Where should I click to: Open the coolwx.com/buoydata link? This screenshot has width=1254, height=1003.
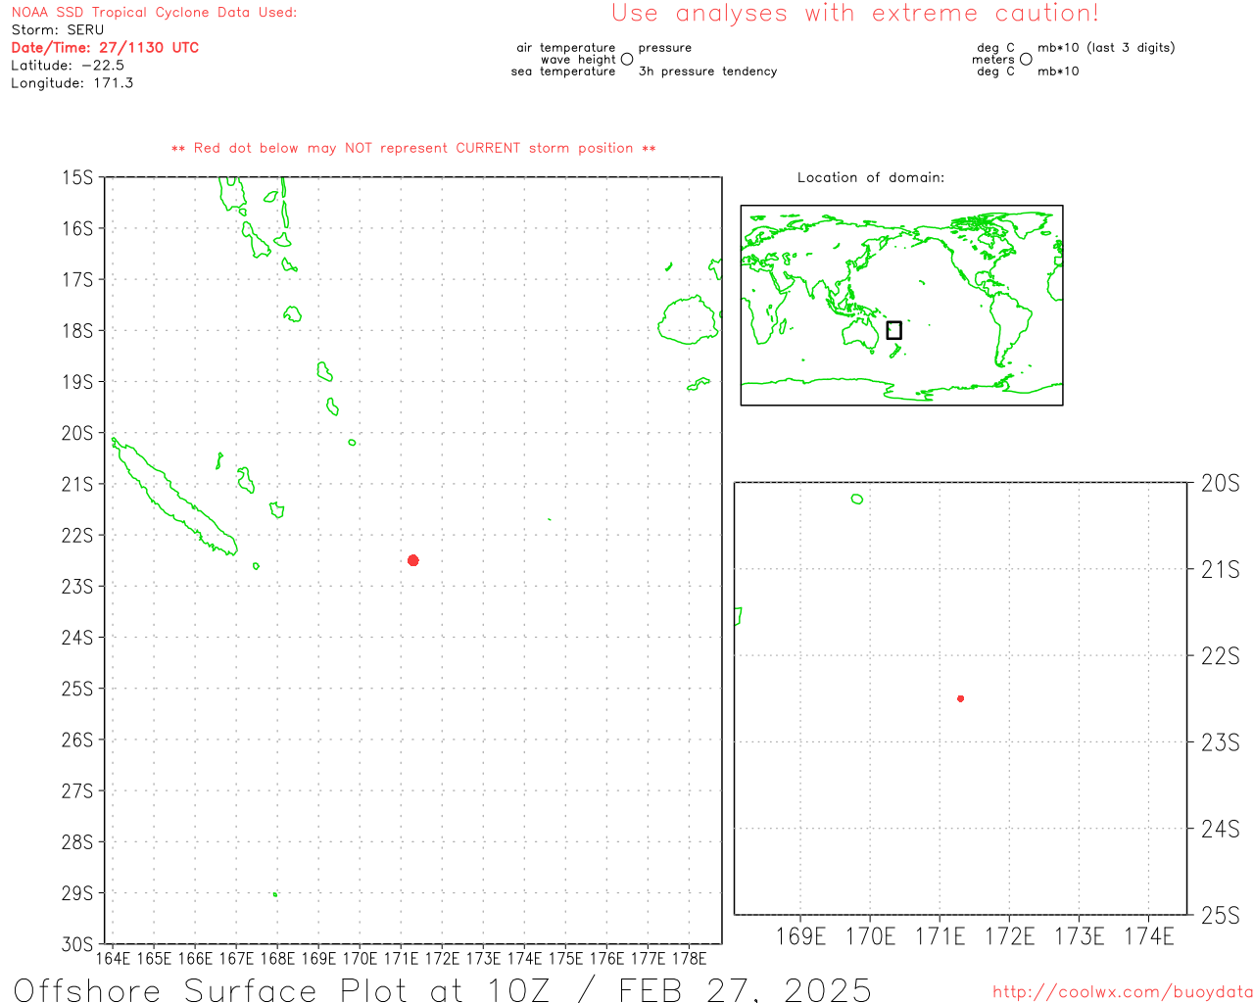point(1123,992)
